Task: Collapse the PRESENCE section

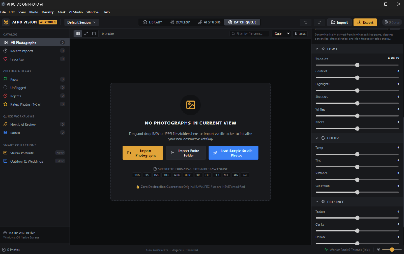Action: pos(317,202)
